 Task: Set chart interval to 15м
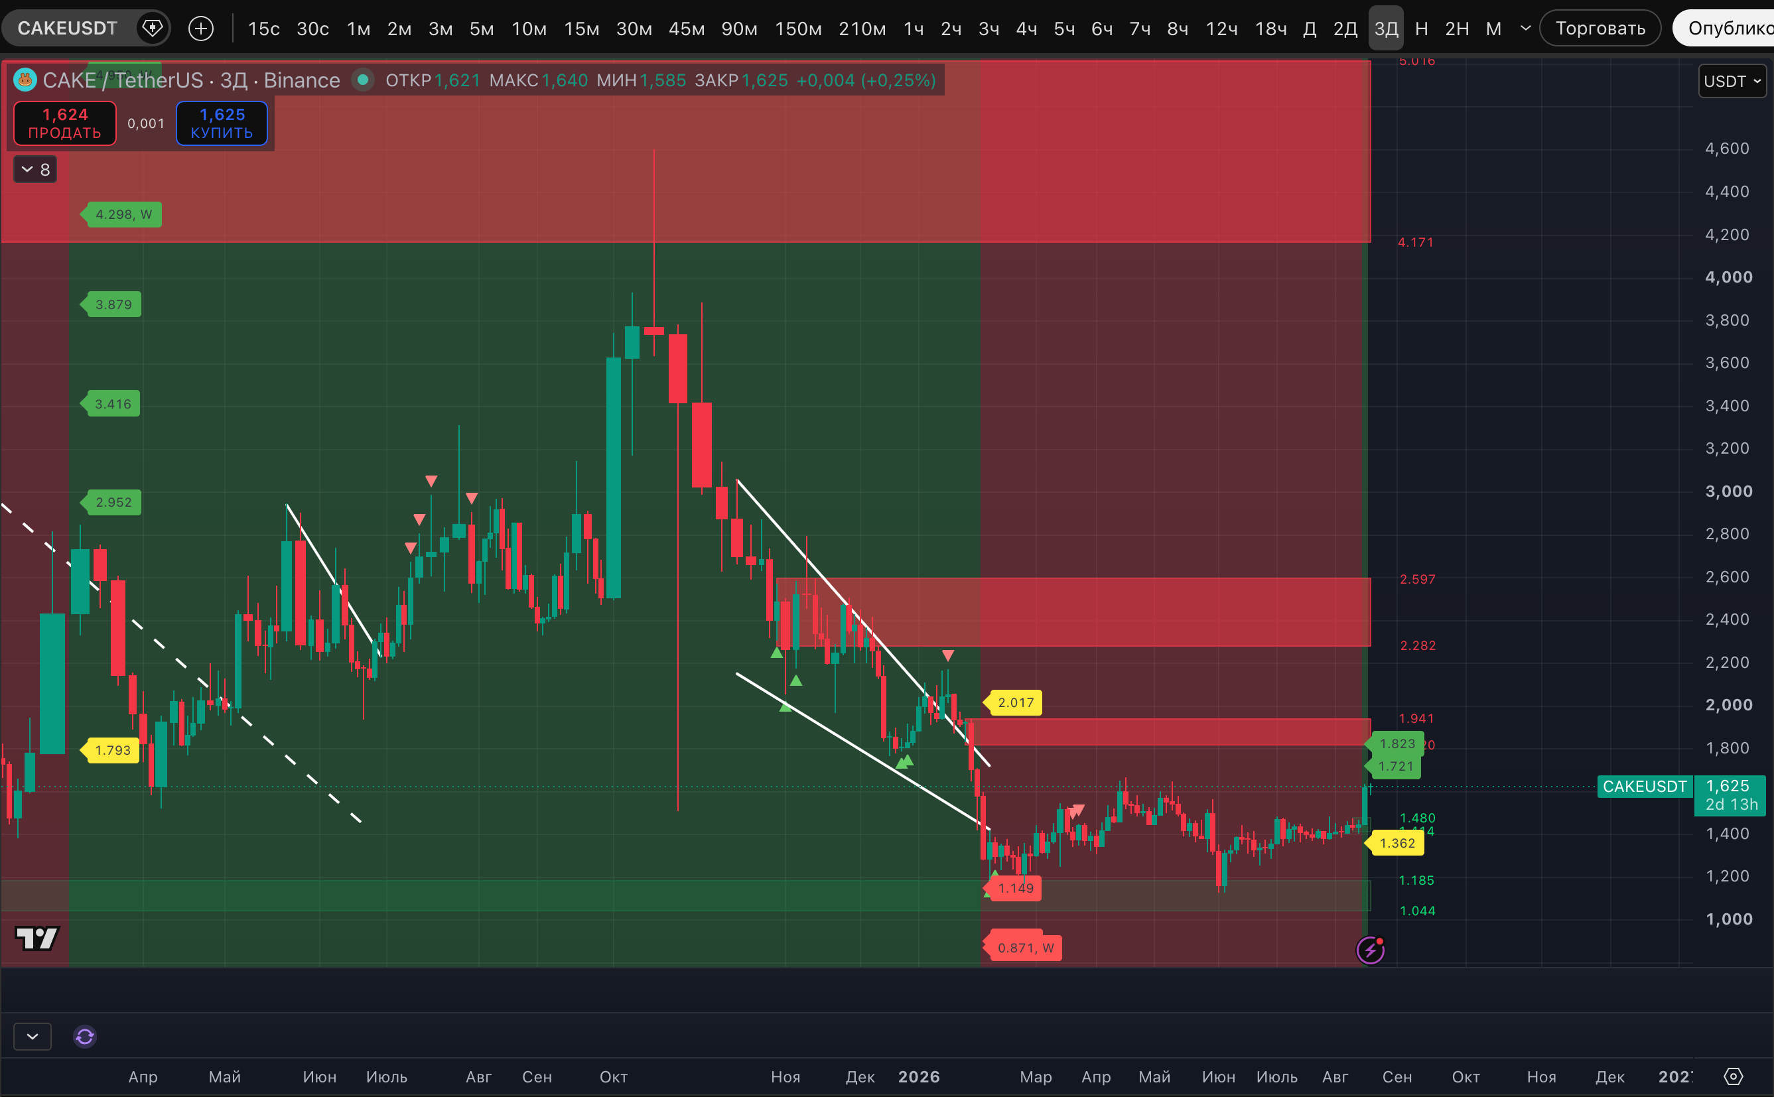(582, 29)
